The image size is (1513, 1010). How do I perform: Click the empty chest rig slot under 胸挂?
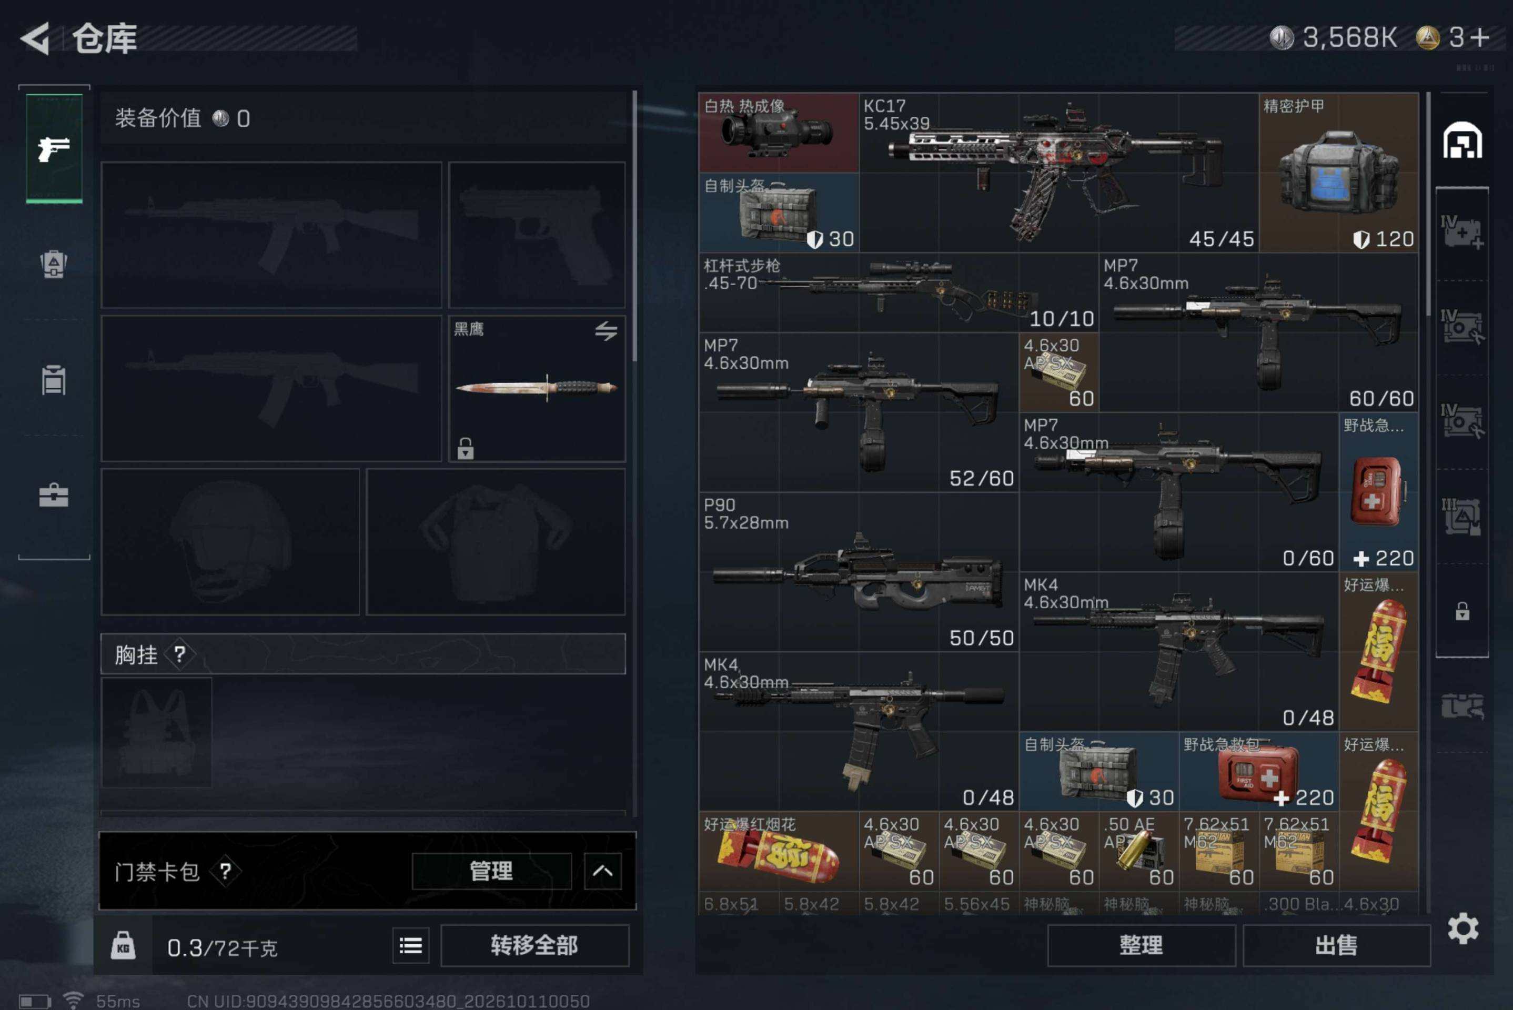point(157,732)
